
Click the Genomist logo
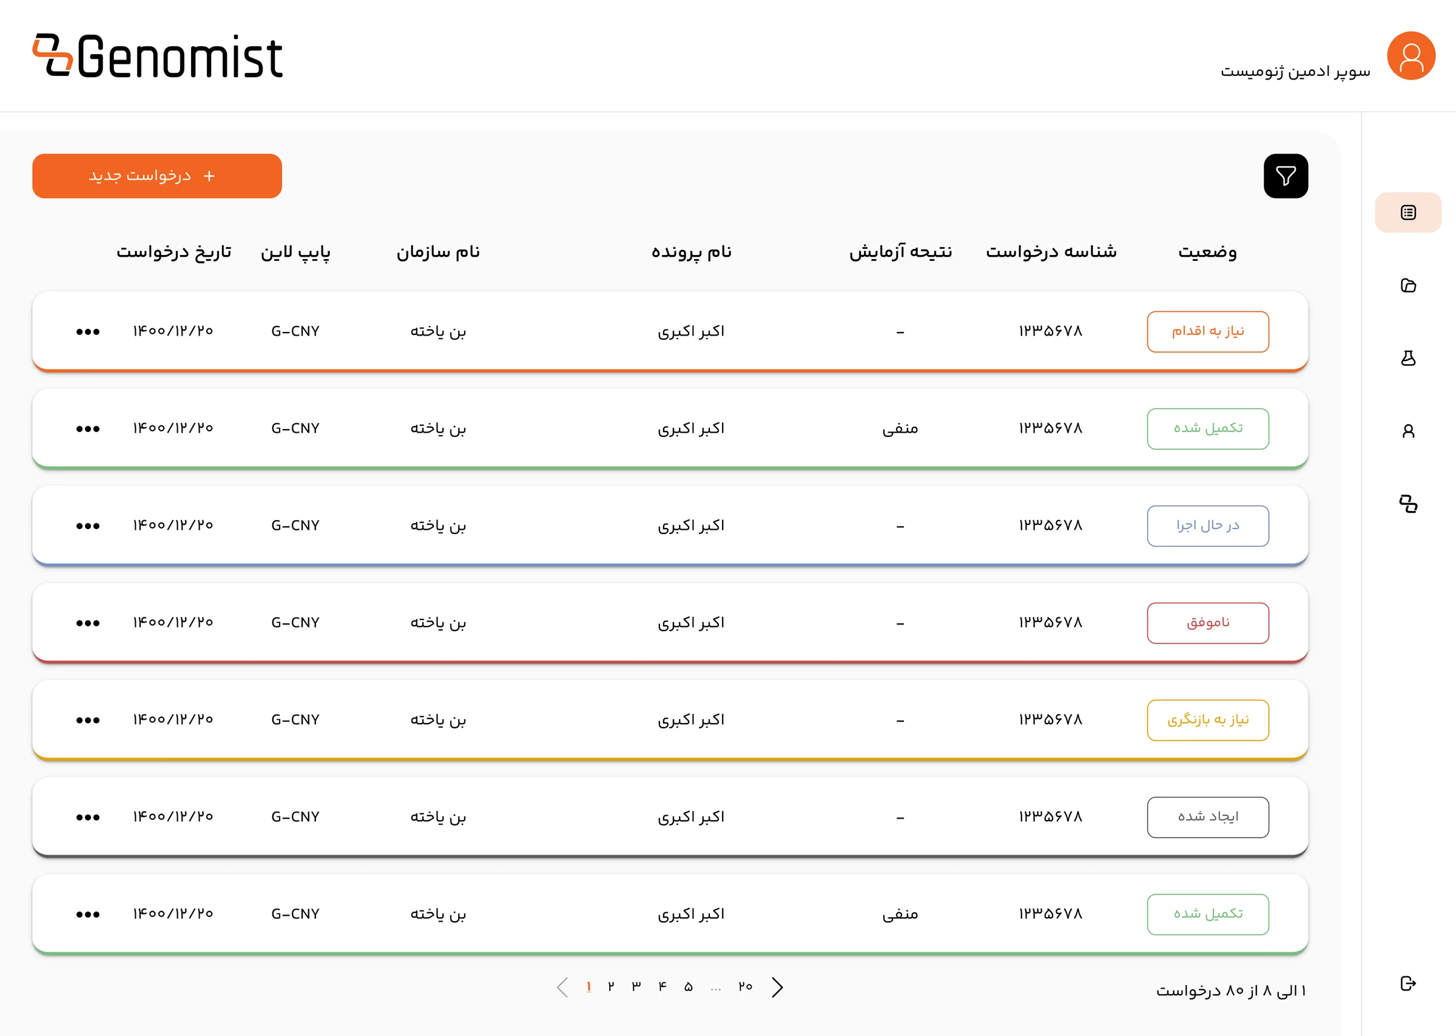[x=158, y=56]
